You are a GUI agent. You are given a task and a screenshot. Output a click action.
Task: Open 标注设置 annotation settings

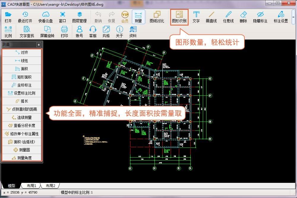click(x=281, y=17)
